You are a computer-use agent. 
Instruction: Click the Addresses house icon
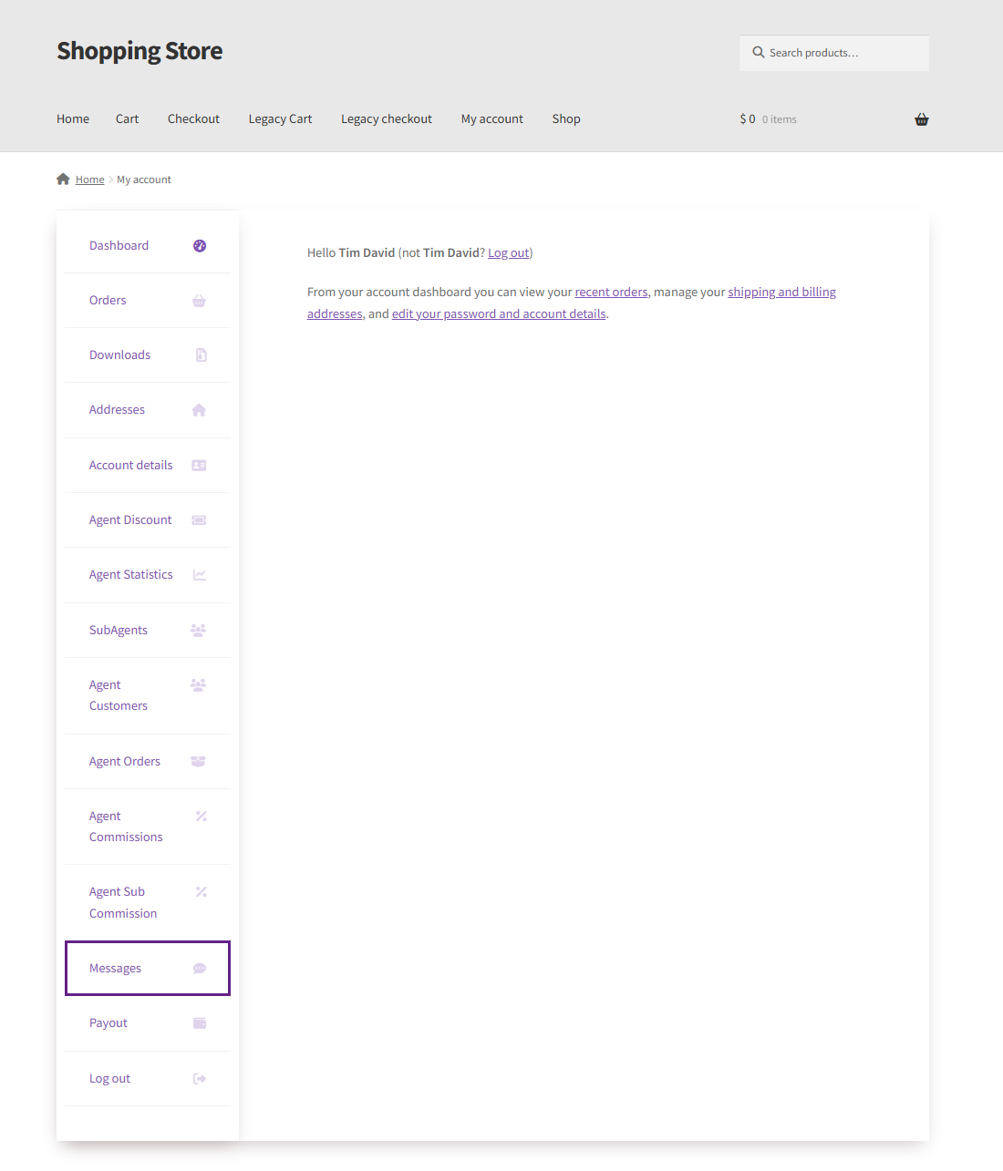199,410
